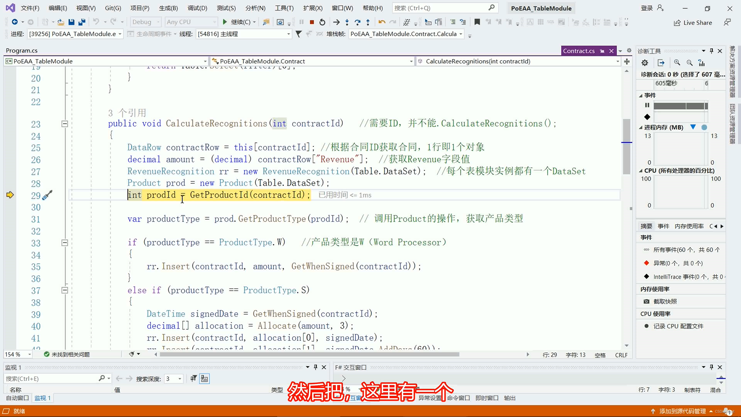The image size is (741, 417).
Task: Collapse the CPU graph section
Action: click(641, 171)
